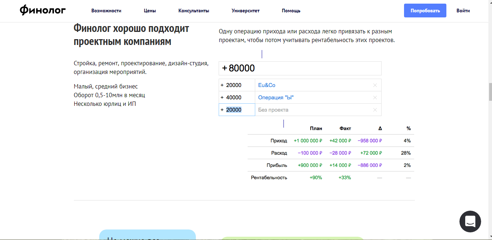Clear the "Без проекта" row
This screenshot has width=492, height=240.
[x=375, y=109]
